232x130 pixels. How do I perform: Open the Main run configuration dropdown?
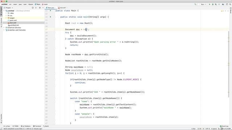203,4
